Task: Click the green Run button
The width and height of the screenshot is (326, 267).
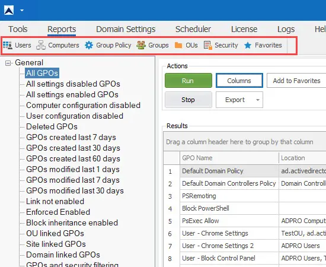Action: point(188,80)
